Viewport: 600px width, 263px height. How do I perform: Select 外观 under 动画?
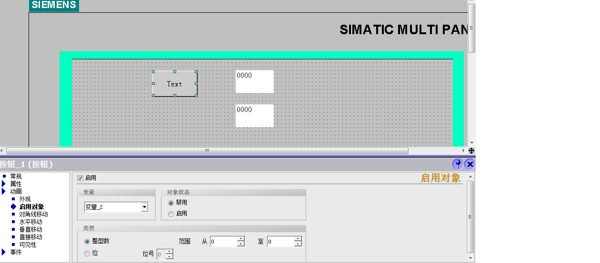25,199
